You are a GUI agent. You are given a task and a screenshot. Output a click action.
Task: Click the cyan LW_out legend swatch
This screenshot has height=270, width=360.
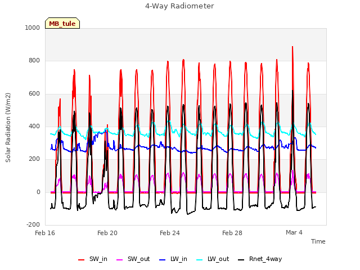coord(200,260)
